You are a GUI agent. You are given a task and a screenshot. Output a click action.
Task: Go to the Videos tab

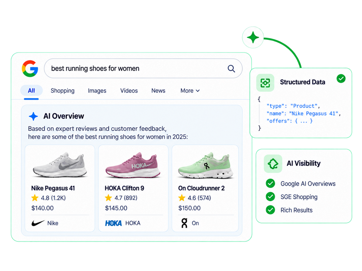129,91
